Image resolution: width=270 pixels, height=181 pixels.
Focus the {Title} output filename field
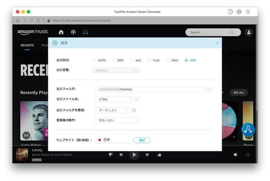pyautogui.click(x=113, y=99)
